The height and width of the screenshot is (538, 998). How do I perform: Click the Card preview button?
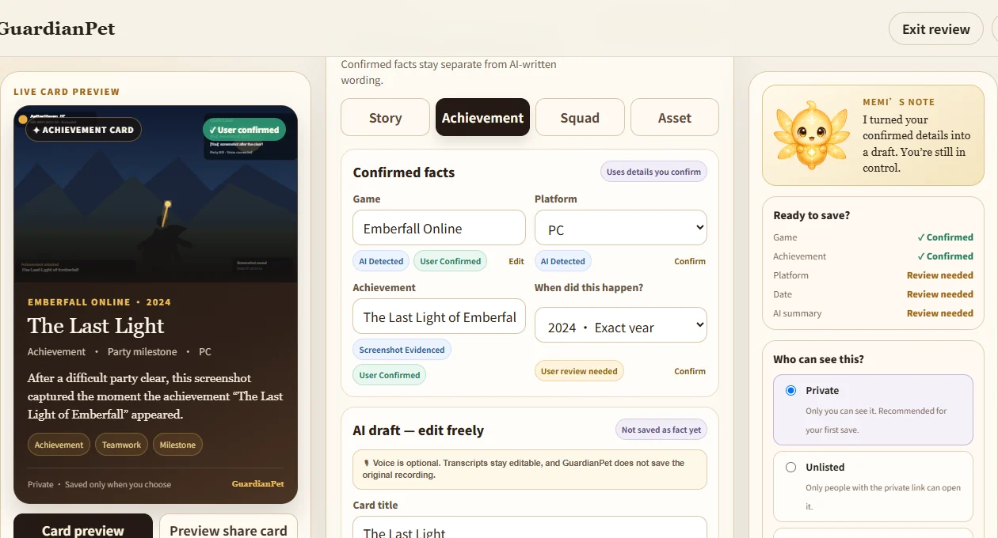[83, 527]
